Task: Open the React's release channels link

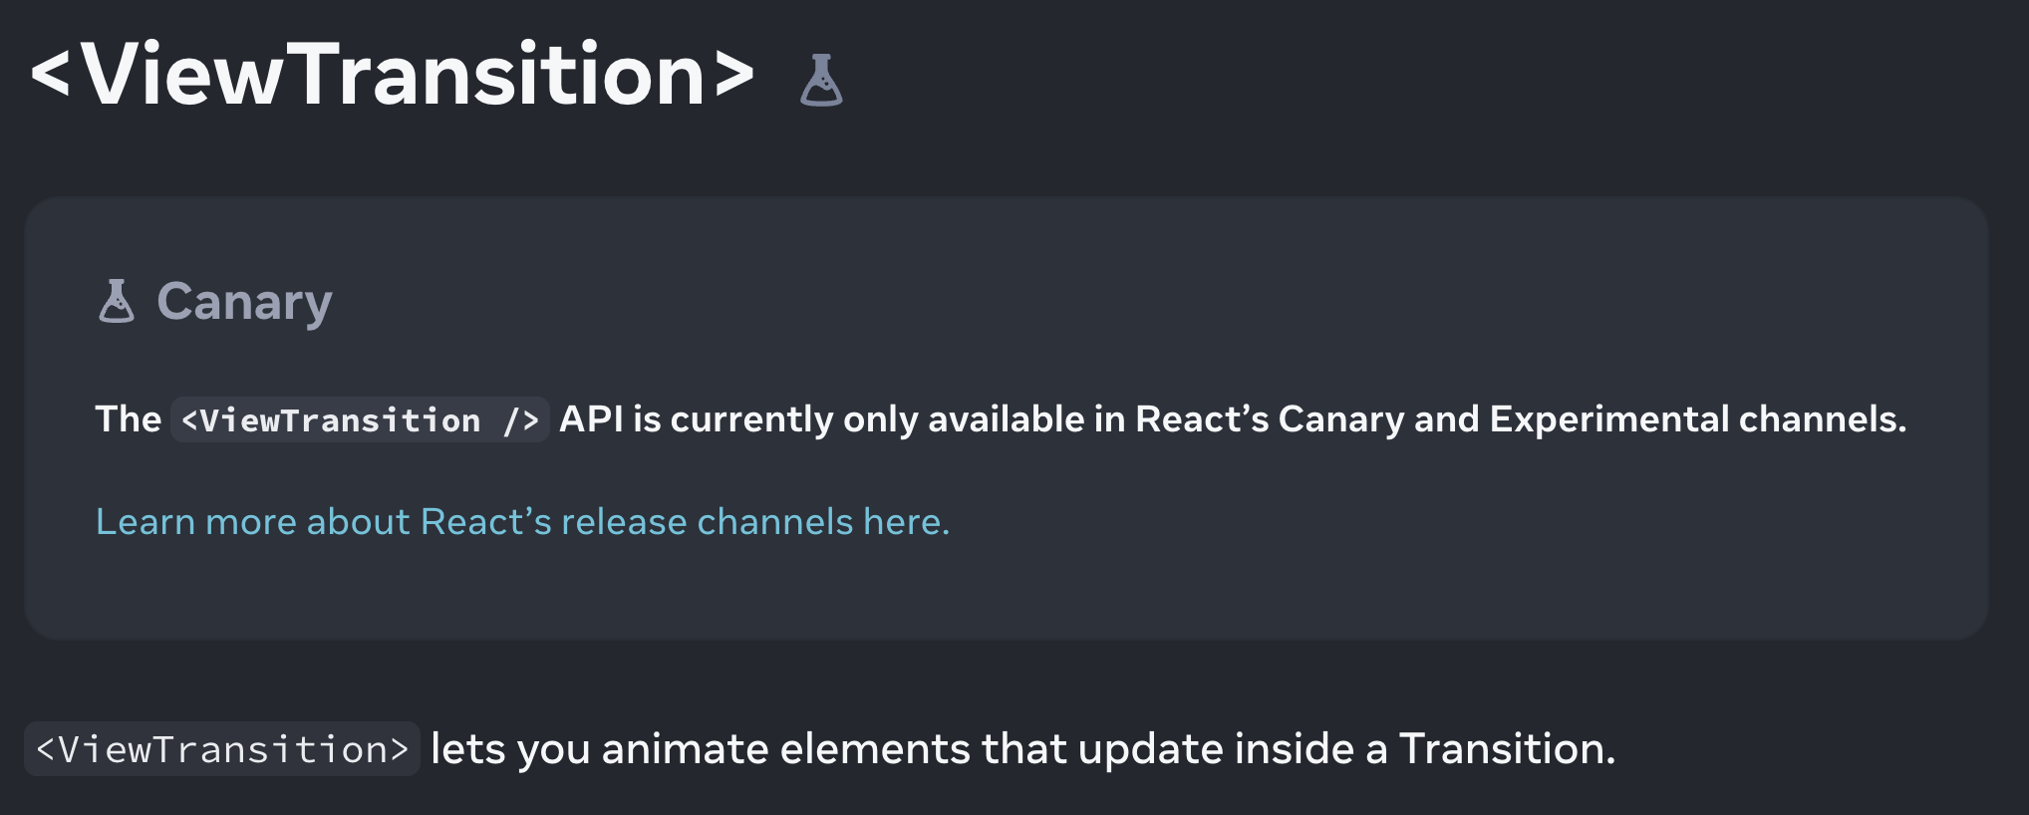Action: (522, 521)
